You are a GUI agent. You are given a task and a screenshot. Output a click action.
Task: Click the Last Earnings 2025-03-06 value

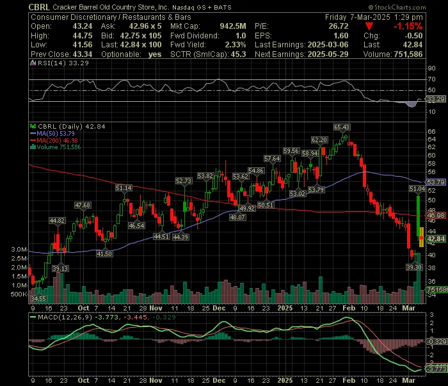click(328, 45)
